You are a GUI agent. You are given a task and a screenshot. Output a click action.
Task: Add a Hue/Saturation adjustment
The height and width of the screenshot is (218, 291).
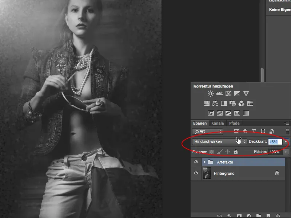point(207,103)
